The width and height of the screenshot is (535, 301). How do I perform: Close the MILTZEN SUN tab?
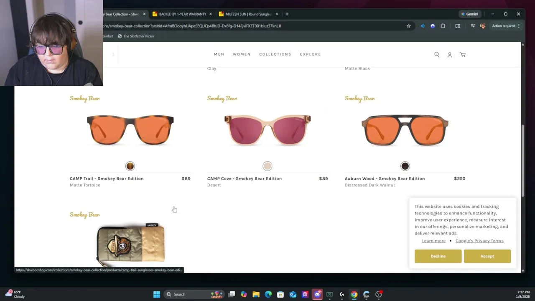[x=277, y=14]
